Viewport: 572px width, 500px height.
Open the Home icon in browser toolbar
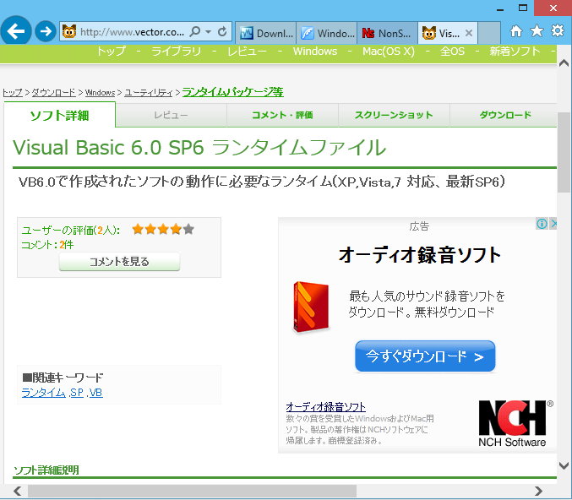pos(516,31)
